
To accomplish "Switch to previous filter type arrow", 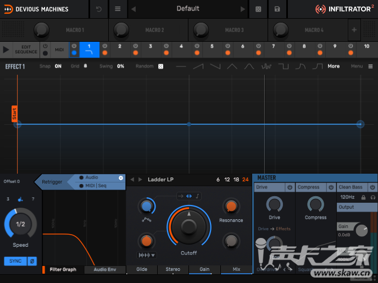I will (132, 180).
